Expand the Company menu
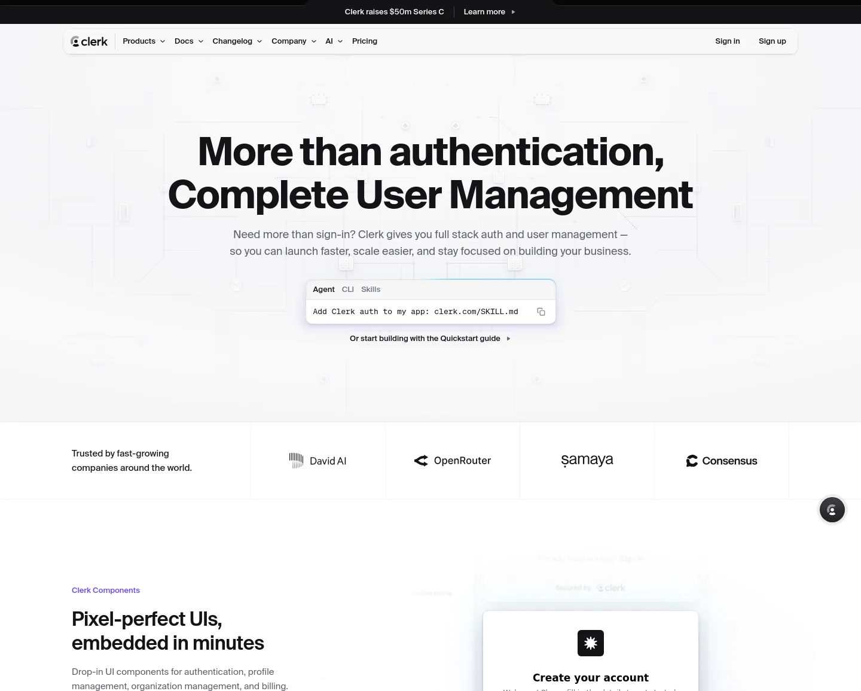Image resolution: width=861 pixels, height=691 pixels. (294, 41)
